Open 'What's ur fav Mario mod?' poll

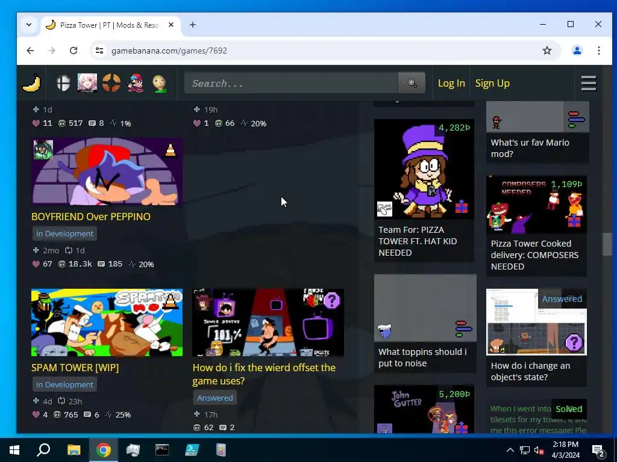click(x=530, y=148)
